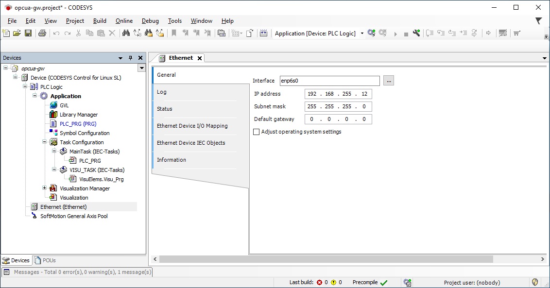Collapse the VISU_TASK node
This screenshot has height=288, width=550.
(x=54, y=169)
